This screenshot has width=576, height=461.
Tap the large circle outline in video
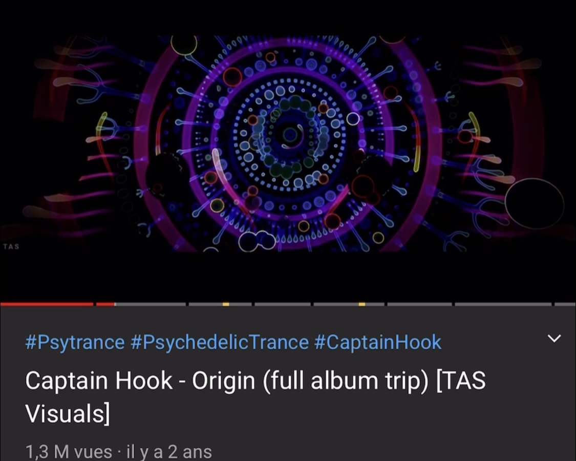[x=535, y=204]
